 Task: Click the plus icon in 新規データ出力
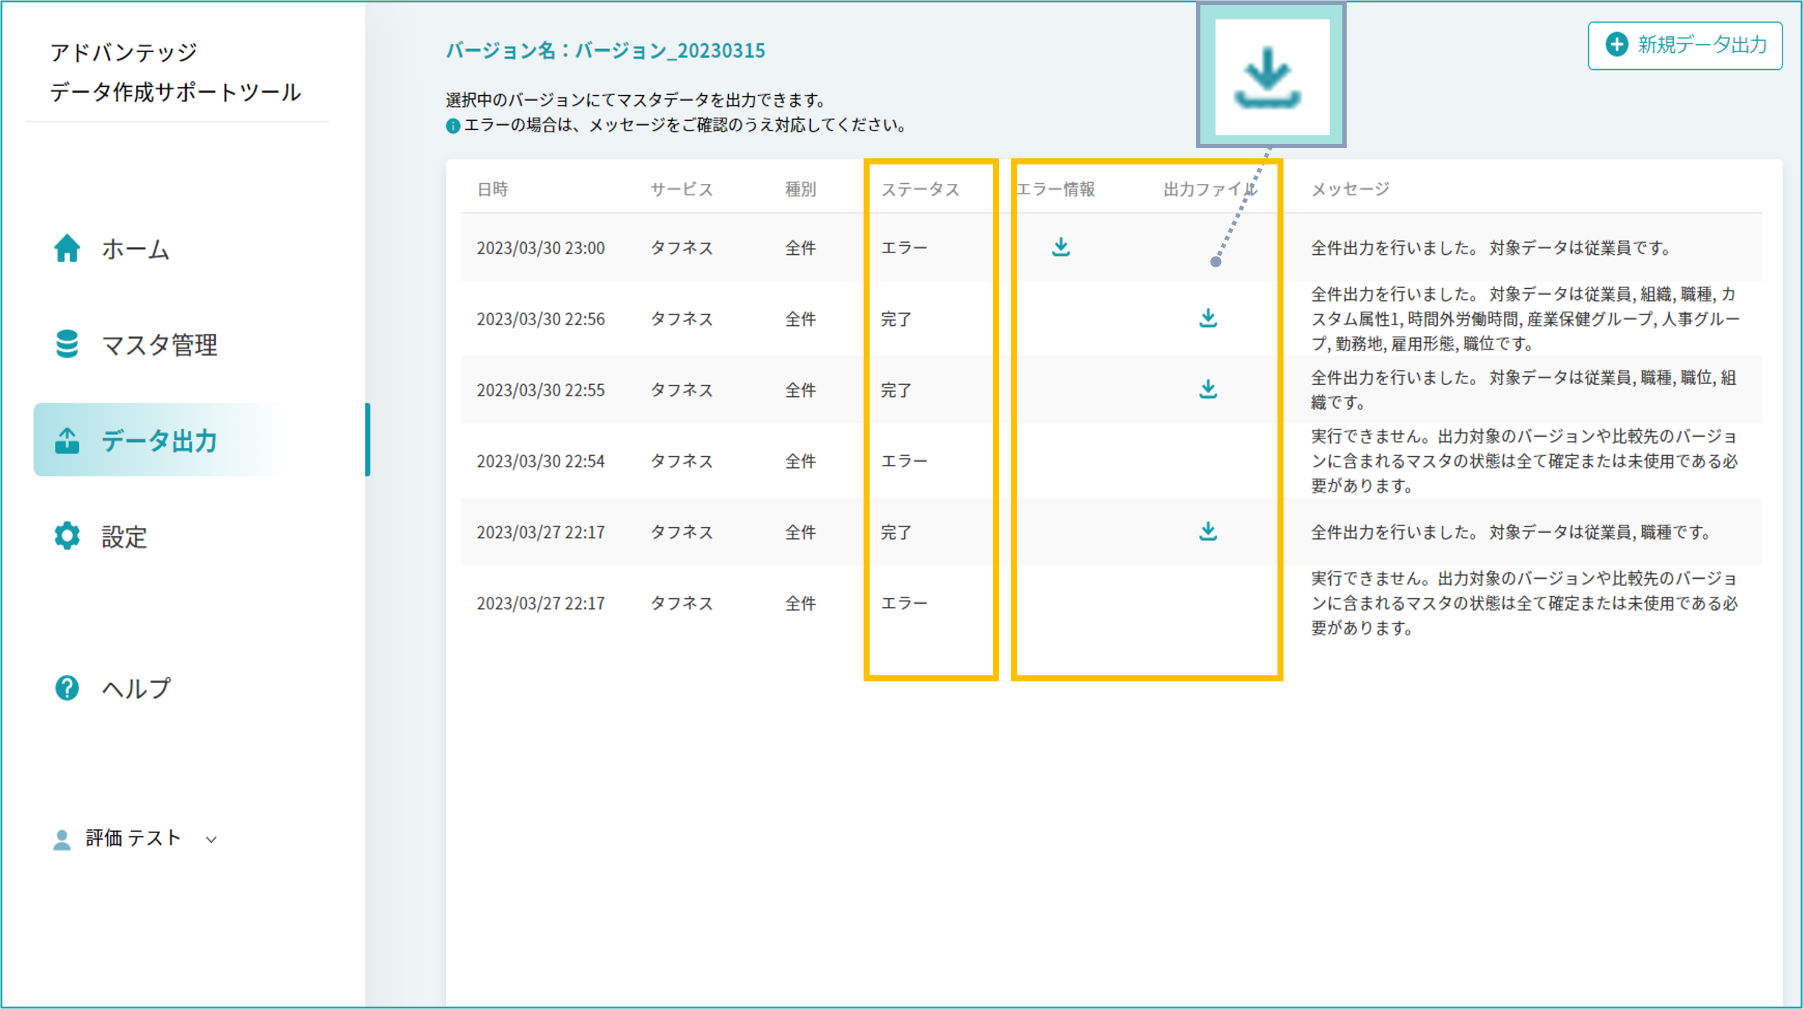pos(1616,45)
